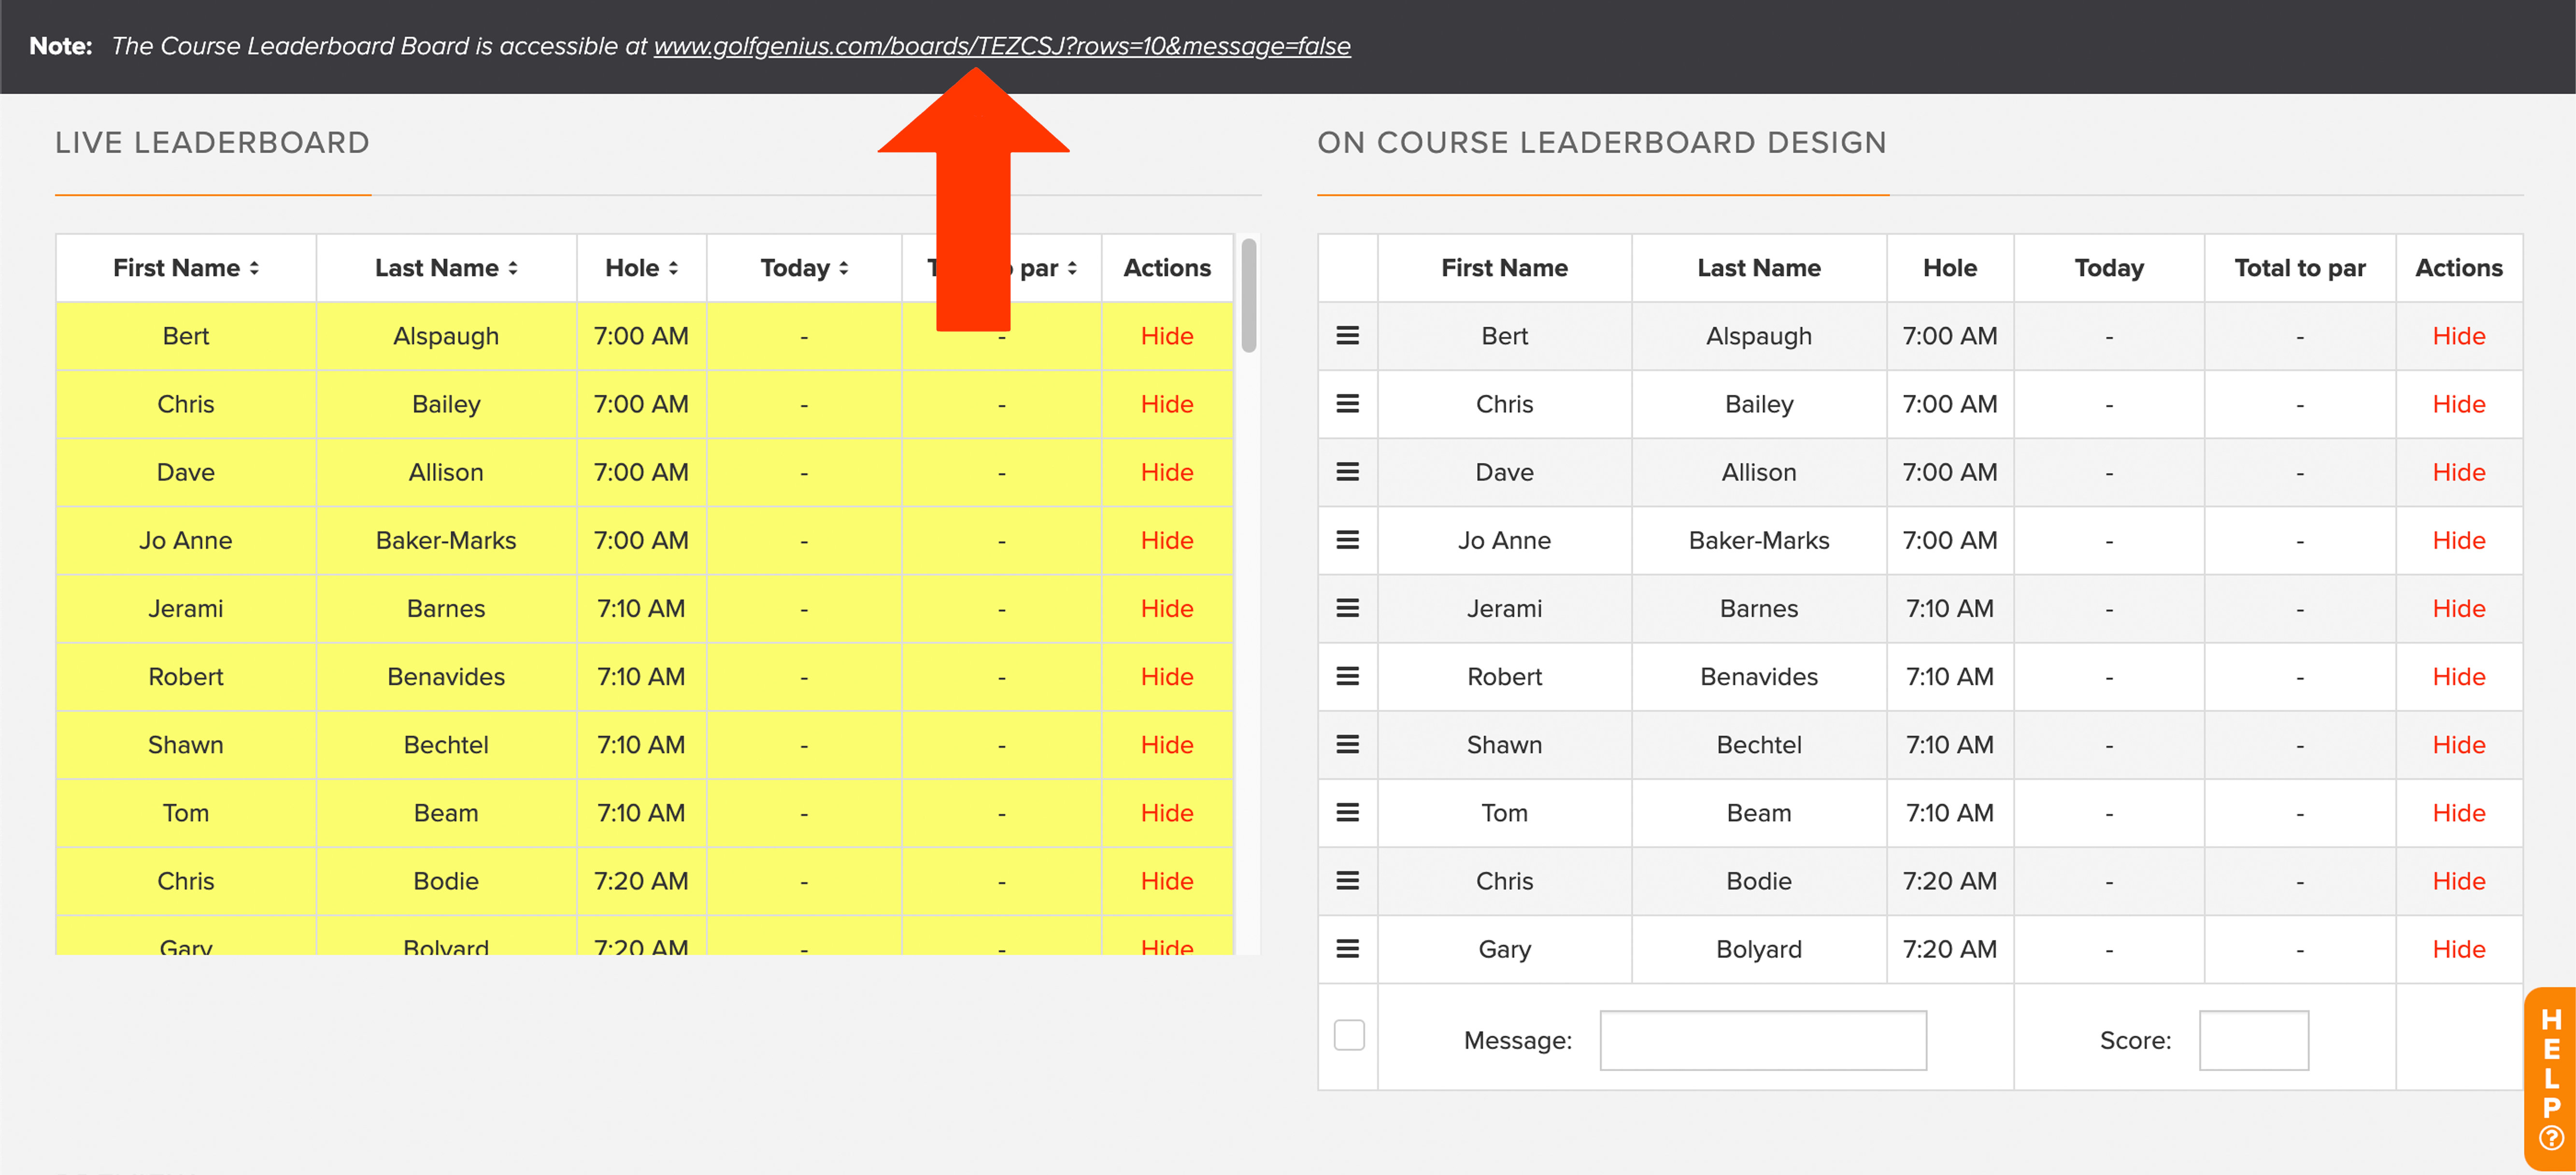Open the golfgenius.com course leaderboard board link
Viewport: 2576px width, 1175px height.
click(1002, 46)
